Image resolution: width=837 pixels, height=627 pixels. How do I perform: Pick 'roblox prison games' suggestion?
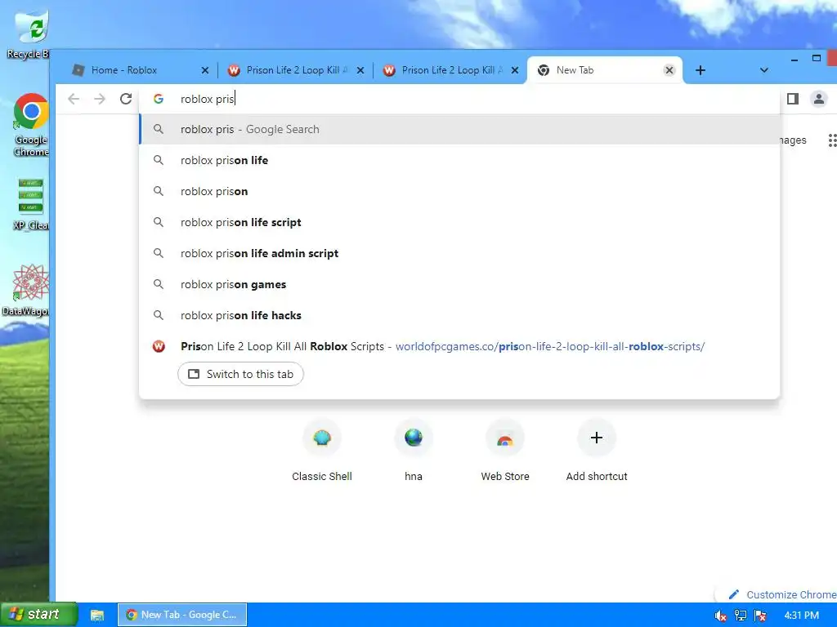459,283
